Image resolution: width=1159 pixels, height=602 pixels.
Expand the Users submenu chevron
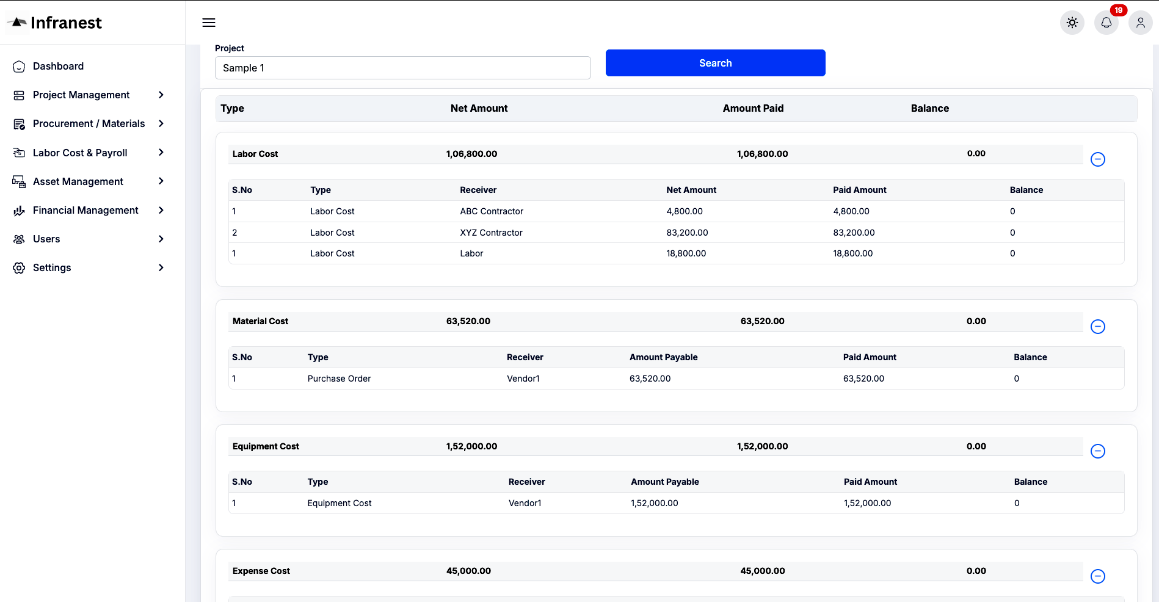click(161, 239)
